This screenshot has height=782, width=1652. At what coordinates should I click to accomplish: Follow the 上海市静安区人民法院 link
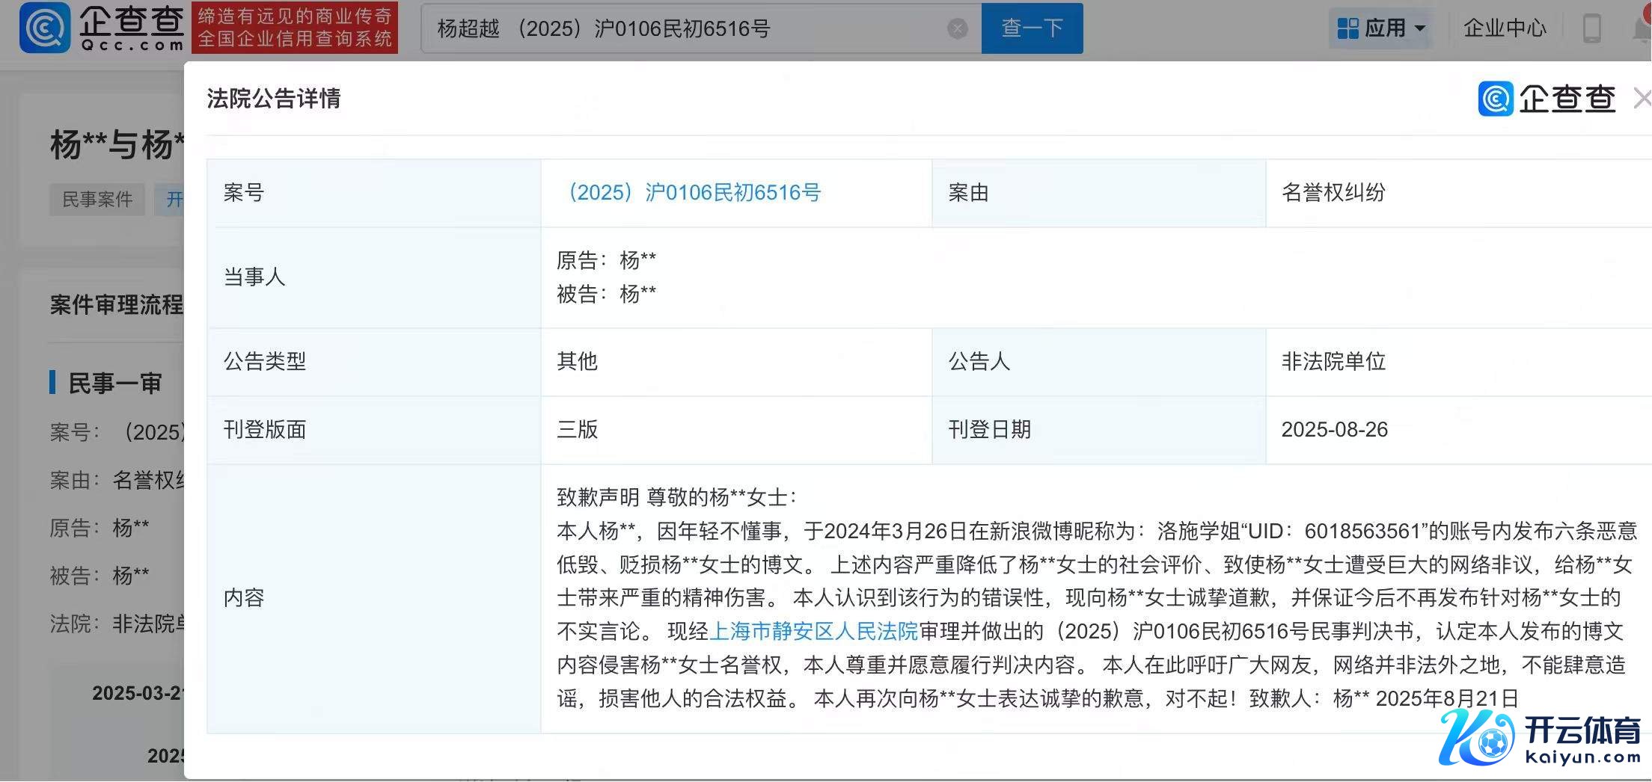(x=813, y=631)
